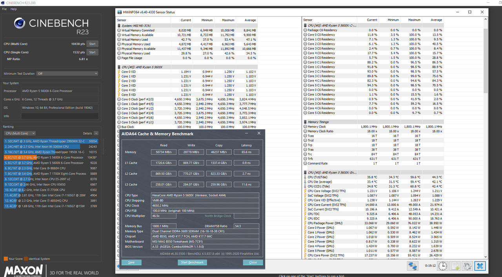Select the CPU EDC sensor row

pyautogui.click(x=373, y=219)
